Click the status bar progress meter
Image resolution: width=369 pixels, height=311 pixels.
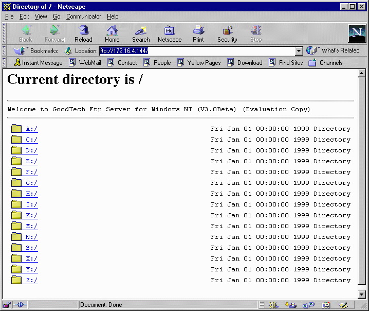coord(53,305)
